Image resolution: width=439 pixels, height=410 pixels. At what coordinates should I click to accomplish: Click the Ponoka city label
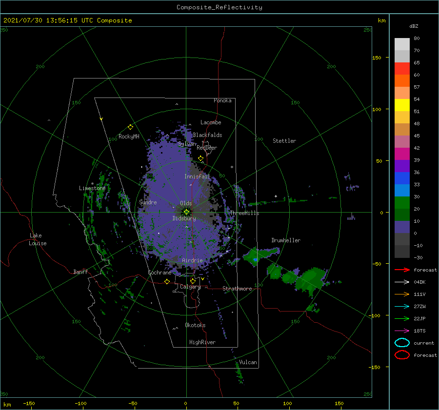point(222,100)
